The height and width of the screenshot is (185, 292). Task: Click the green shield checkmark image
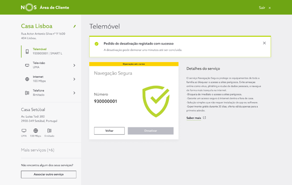click(x=156, y=101)
